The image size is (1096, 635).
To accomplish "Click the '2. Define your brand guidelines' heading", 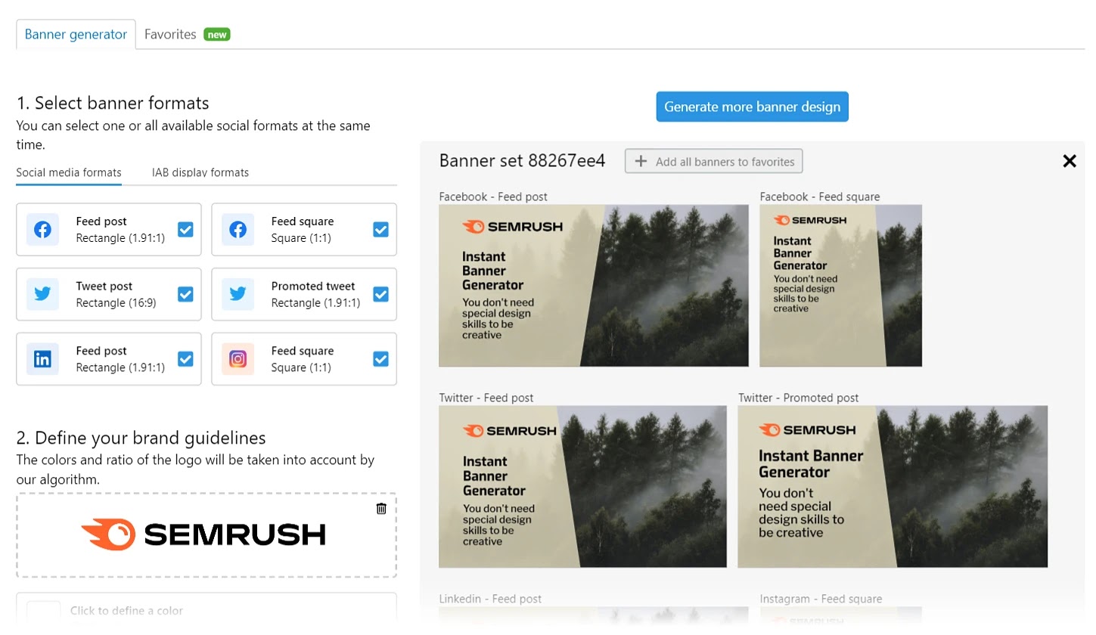I will (x=141, y=438).
